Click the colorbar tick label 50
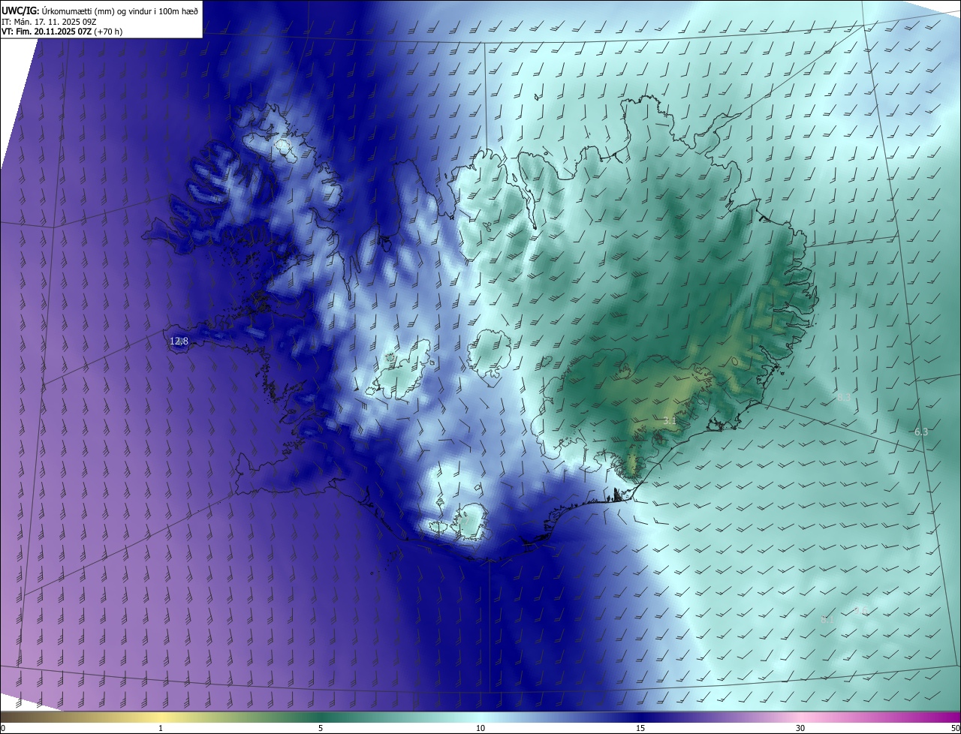 click(x=955, y=728)
